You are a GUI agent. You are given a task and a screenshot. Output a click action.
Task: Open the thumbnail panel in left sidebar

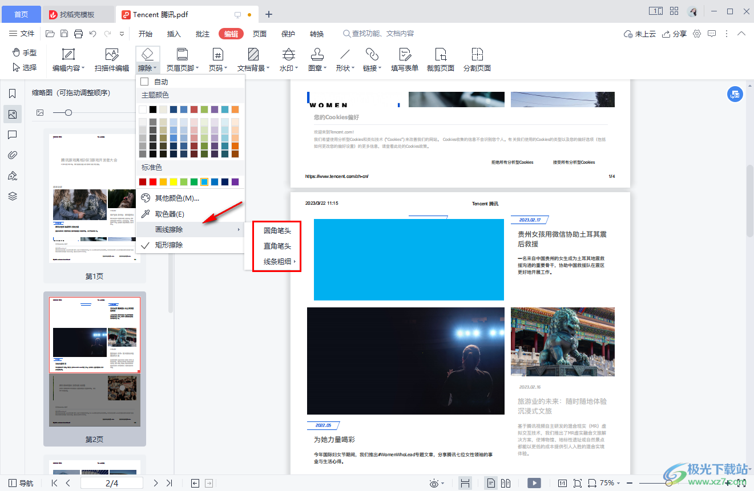click(13, 114)
